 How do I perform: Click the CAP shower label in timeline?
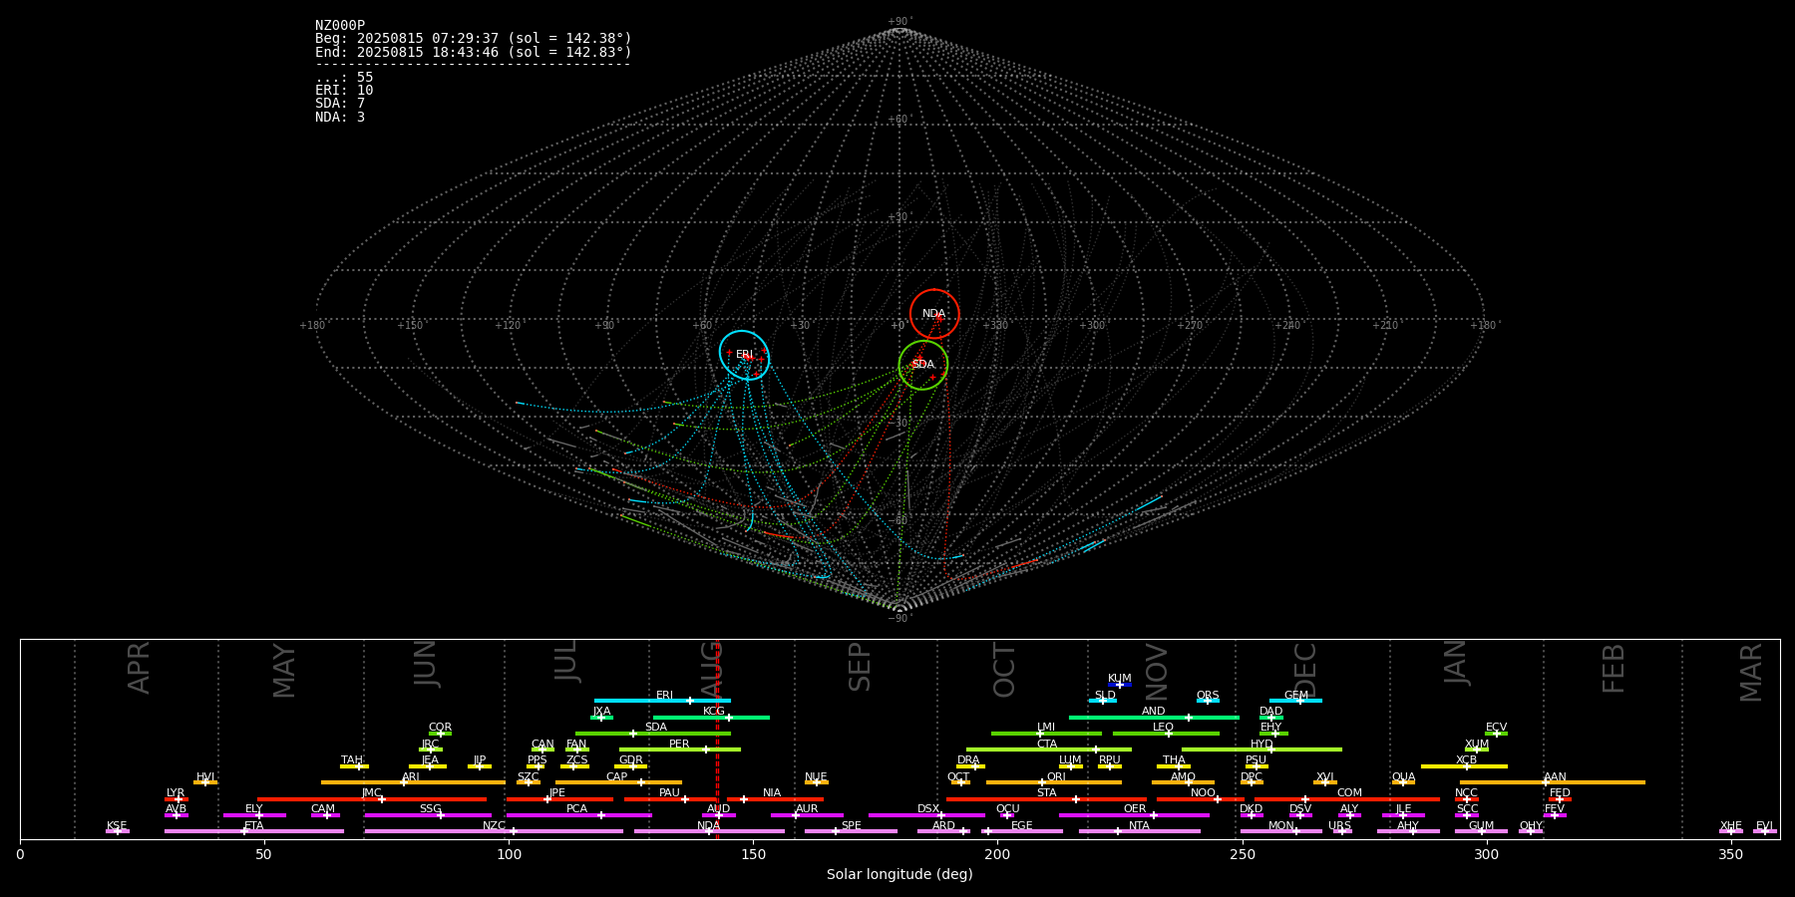[x=617, y=776]
